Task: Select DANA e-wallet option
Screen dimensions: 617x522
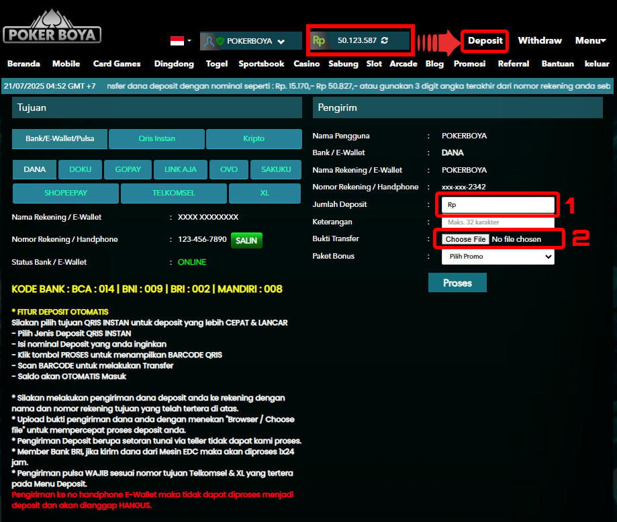Action: [x=35, y=169]
